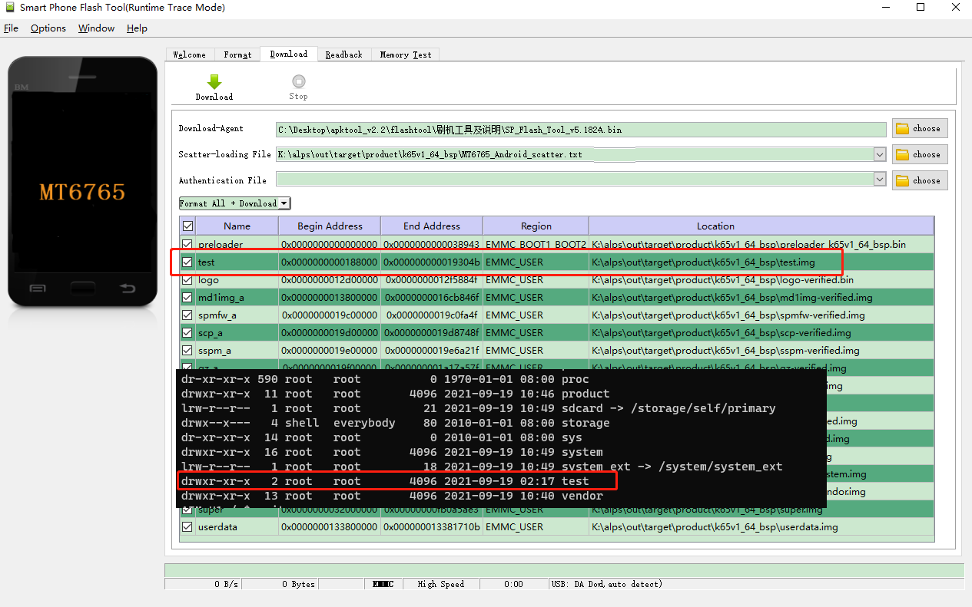972x607 pixels.
Task: Uncheck the logo partition checkbox
Action: pyautogui.click(x=187, y=279)
